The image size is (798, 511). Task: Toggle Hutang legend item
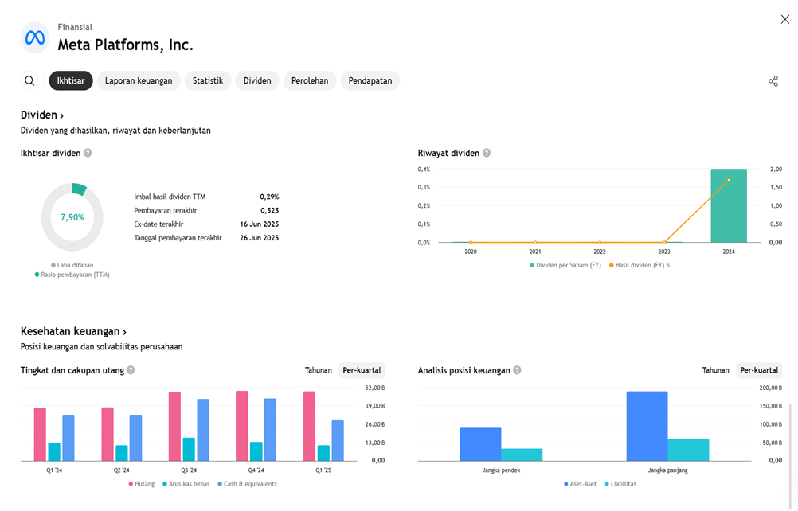[x=142, y=484]
